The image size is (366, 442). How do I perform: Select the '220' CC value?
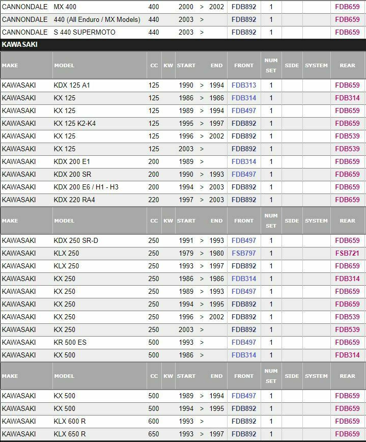154,200
